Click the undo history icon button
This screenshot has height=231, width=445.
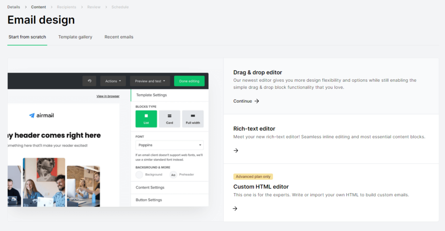click(x=90, y=81)
